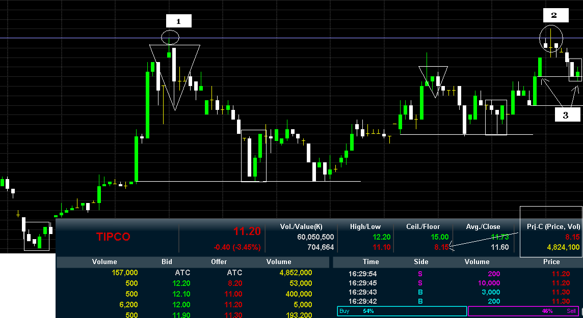Click the offer volume 400,000
The width and height of the screenshot is (583, 318).
click(298, 294)
